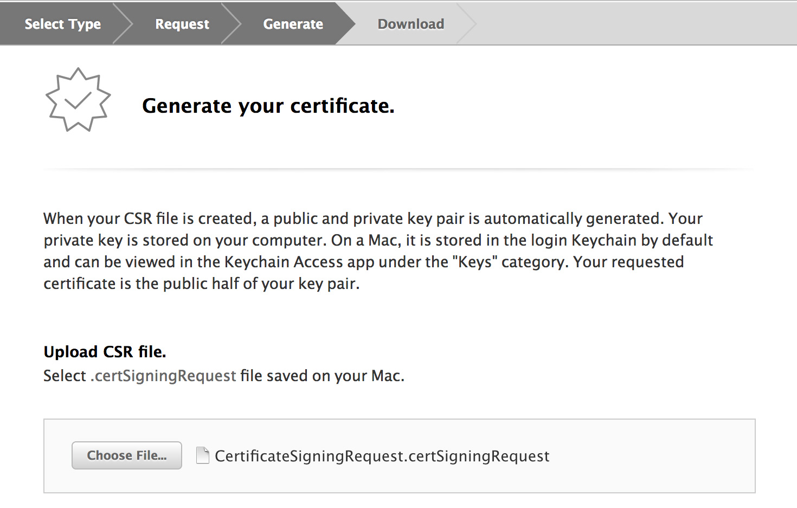Click the checkmark inside the seal badge
The height and width of the screenshot is (508, 797).
tap(78, 100)
